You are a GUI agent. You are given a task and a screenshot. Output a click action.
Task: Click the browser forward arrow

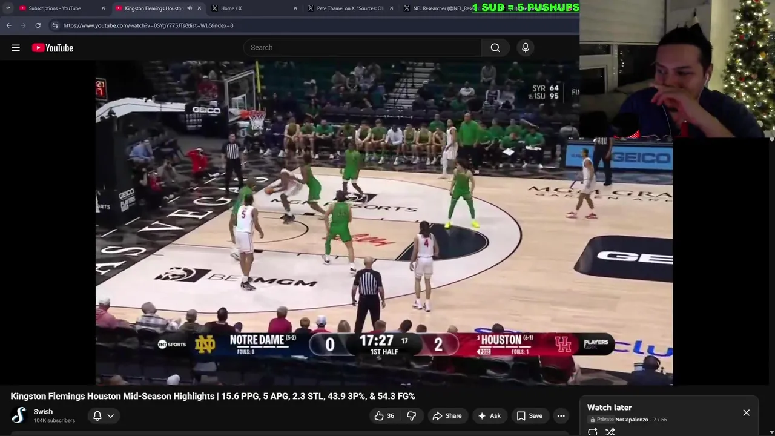point(24,25)
